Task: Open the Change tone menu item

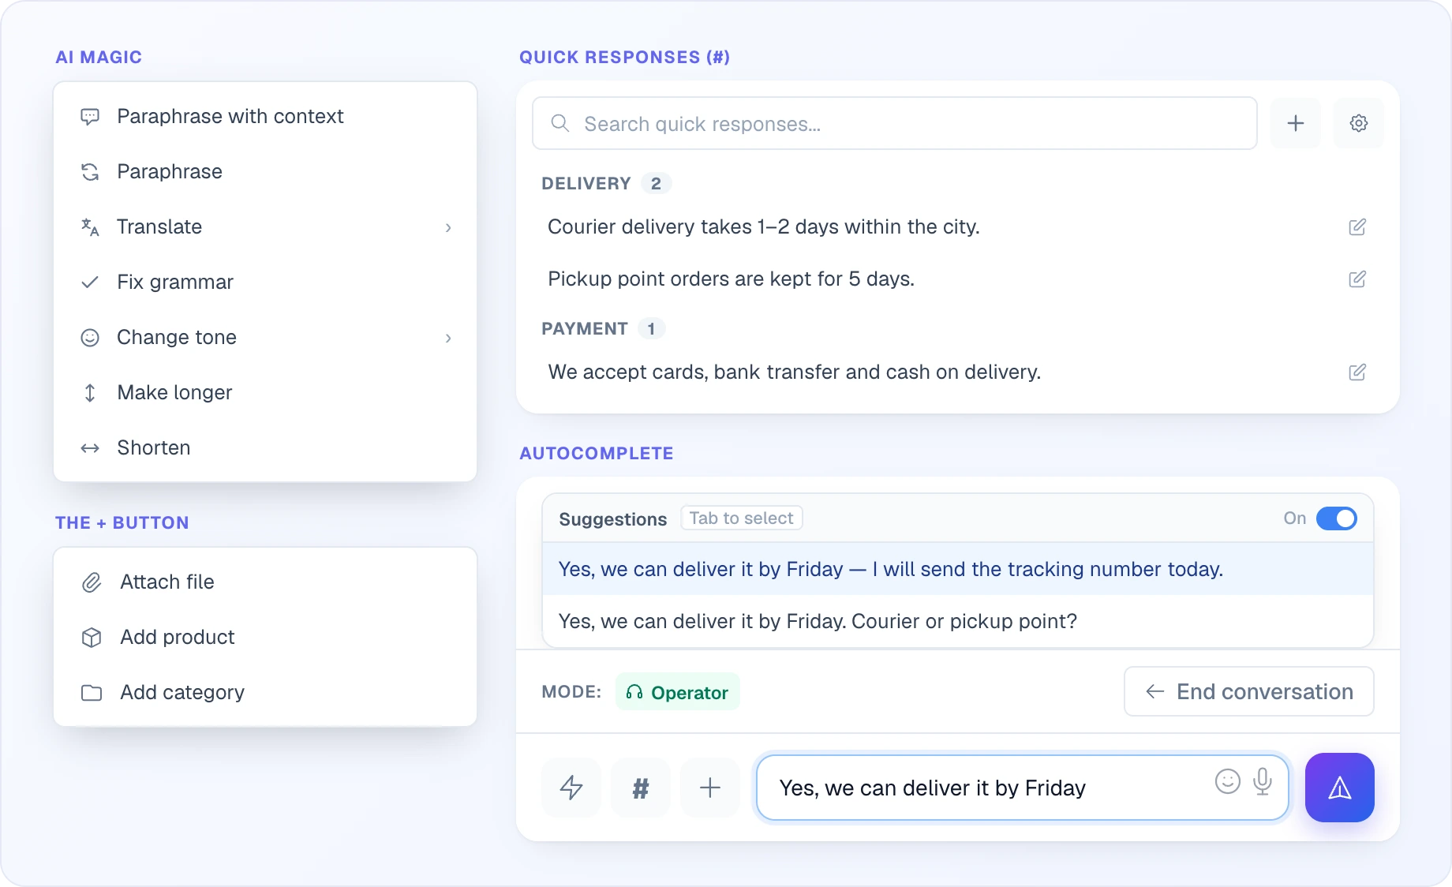Action: 265,338
